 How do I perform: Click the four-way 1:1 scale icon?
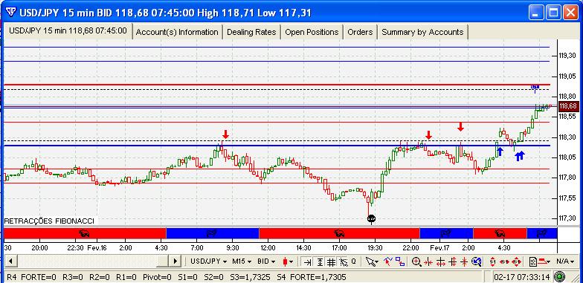[x=516, y=261]
